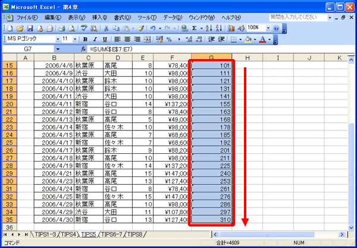This screenshot has width=357, height=248.
Task: Click the AutoSum sigma icon
Action: pos(194,28)
